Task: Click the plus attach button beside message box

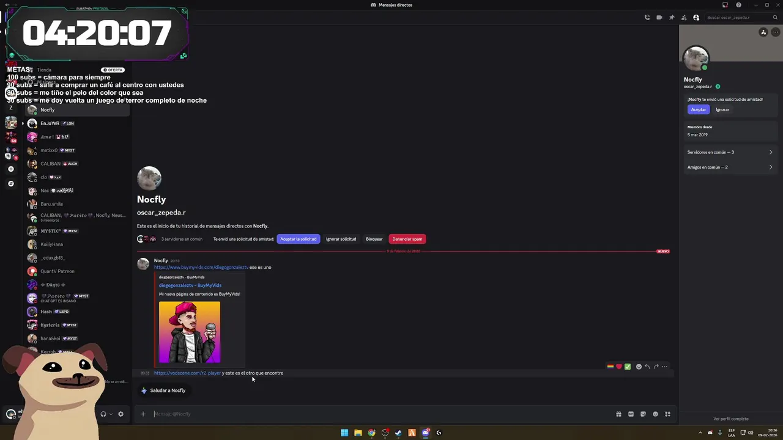Action: point(143,414)
